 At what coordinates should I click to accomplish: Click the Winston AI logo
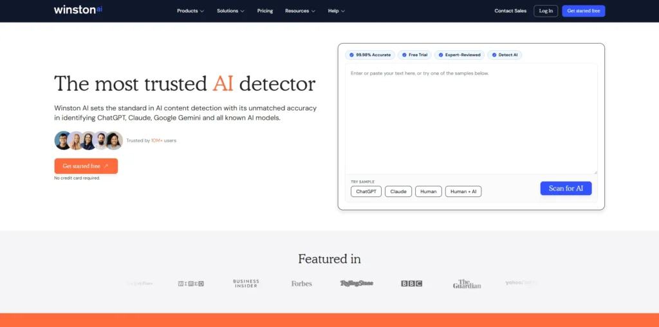tap(78, 10)
